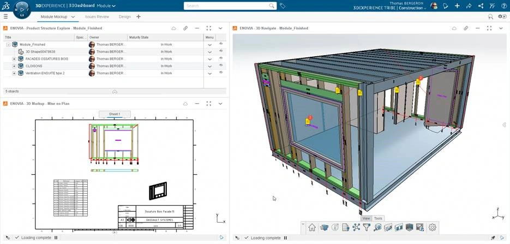Select the Measure tool in Navigate toolbar

coord(377,228)
